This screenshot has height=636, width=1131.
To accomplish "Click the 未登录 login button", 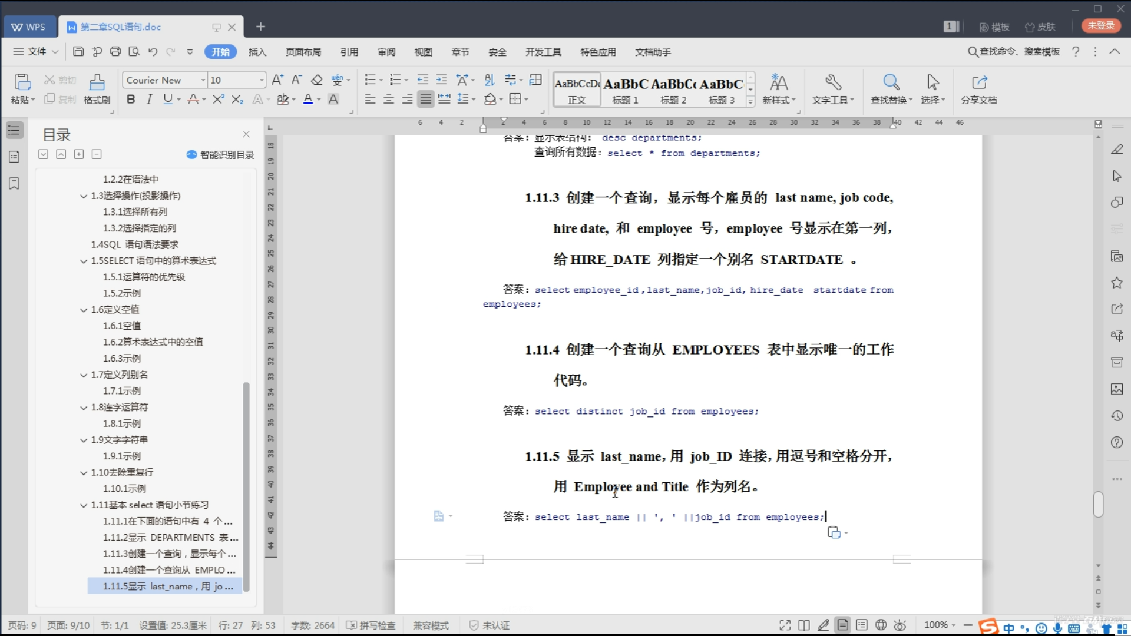I will [x=1101, y=26].
